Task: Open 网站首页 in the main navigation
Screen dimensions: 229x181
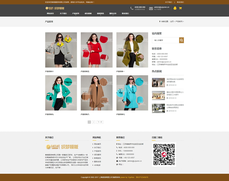Action: tap(50, 14)
